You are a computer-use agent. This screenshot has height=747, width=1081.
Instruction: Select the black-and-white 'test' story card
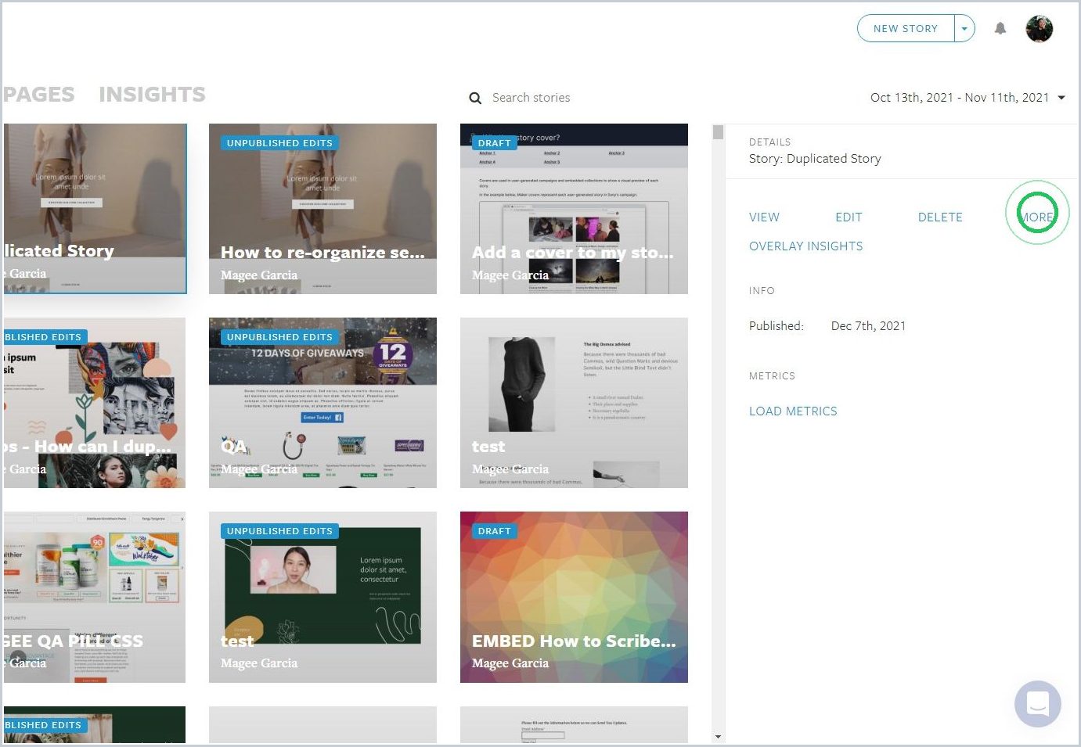point(574,403)
